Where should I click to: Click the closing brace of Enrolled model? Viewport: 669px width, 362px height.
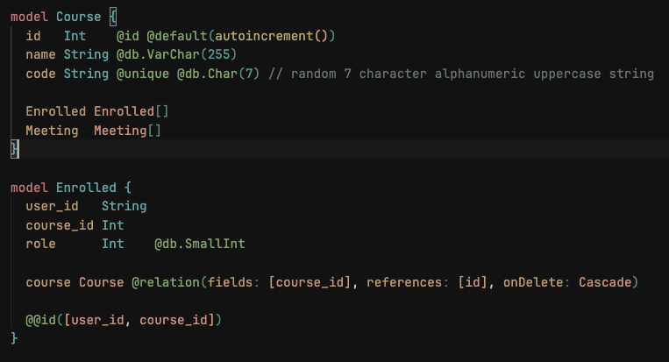pyautogui.click(x=14, y=338)
